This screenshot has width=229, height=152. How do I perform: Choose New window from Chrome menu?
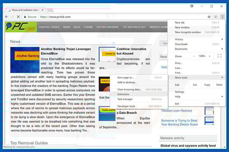click(x=197, y=27)
